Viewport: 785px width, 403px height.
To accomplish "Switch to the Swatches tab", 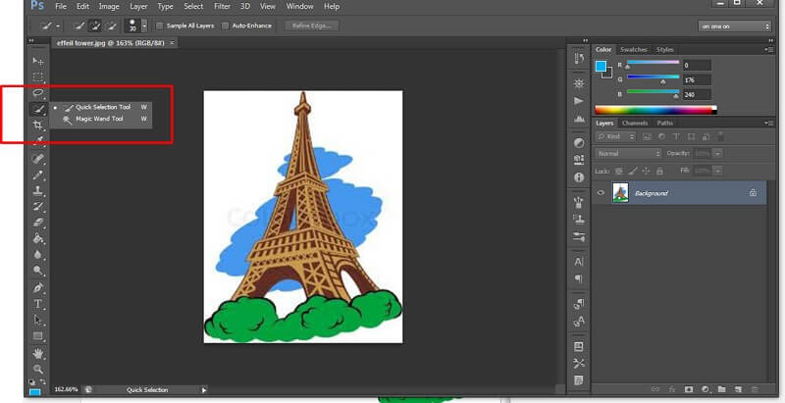I will pos(636,49).
